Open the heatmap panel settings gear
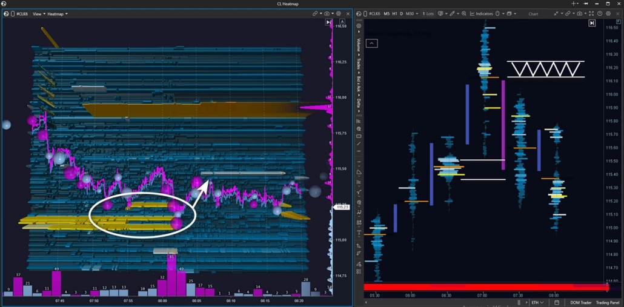Viewport: 624px width, 307px height. pyautogui.click(x=339, y=13)
